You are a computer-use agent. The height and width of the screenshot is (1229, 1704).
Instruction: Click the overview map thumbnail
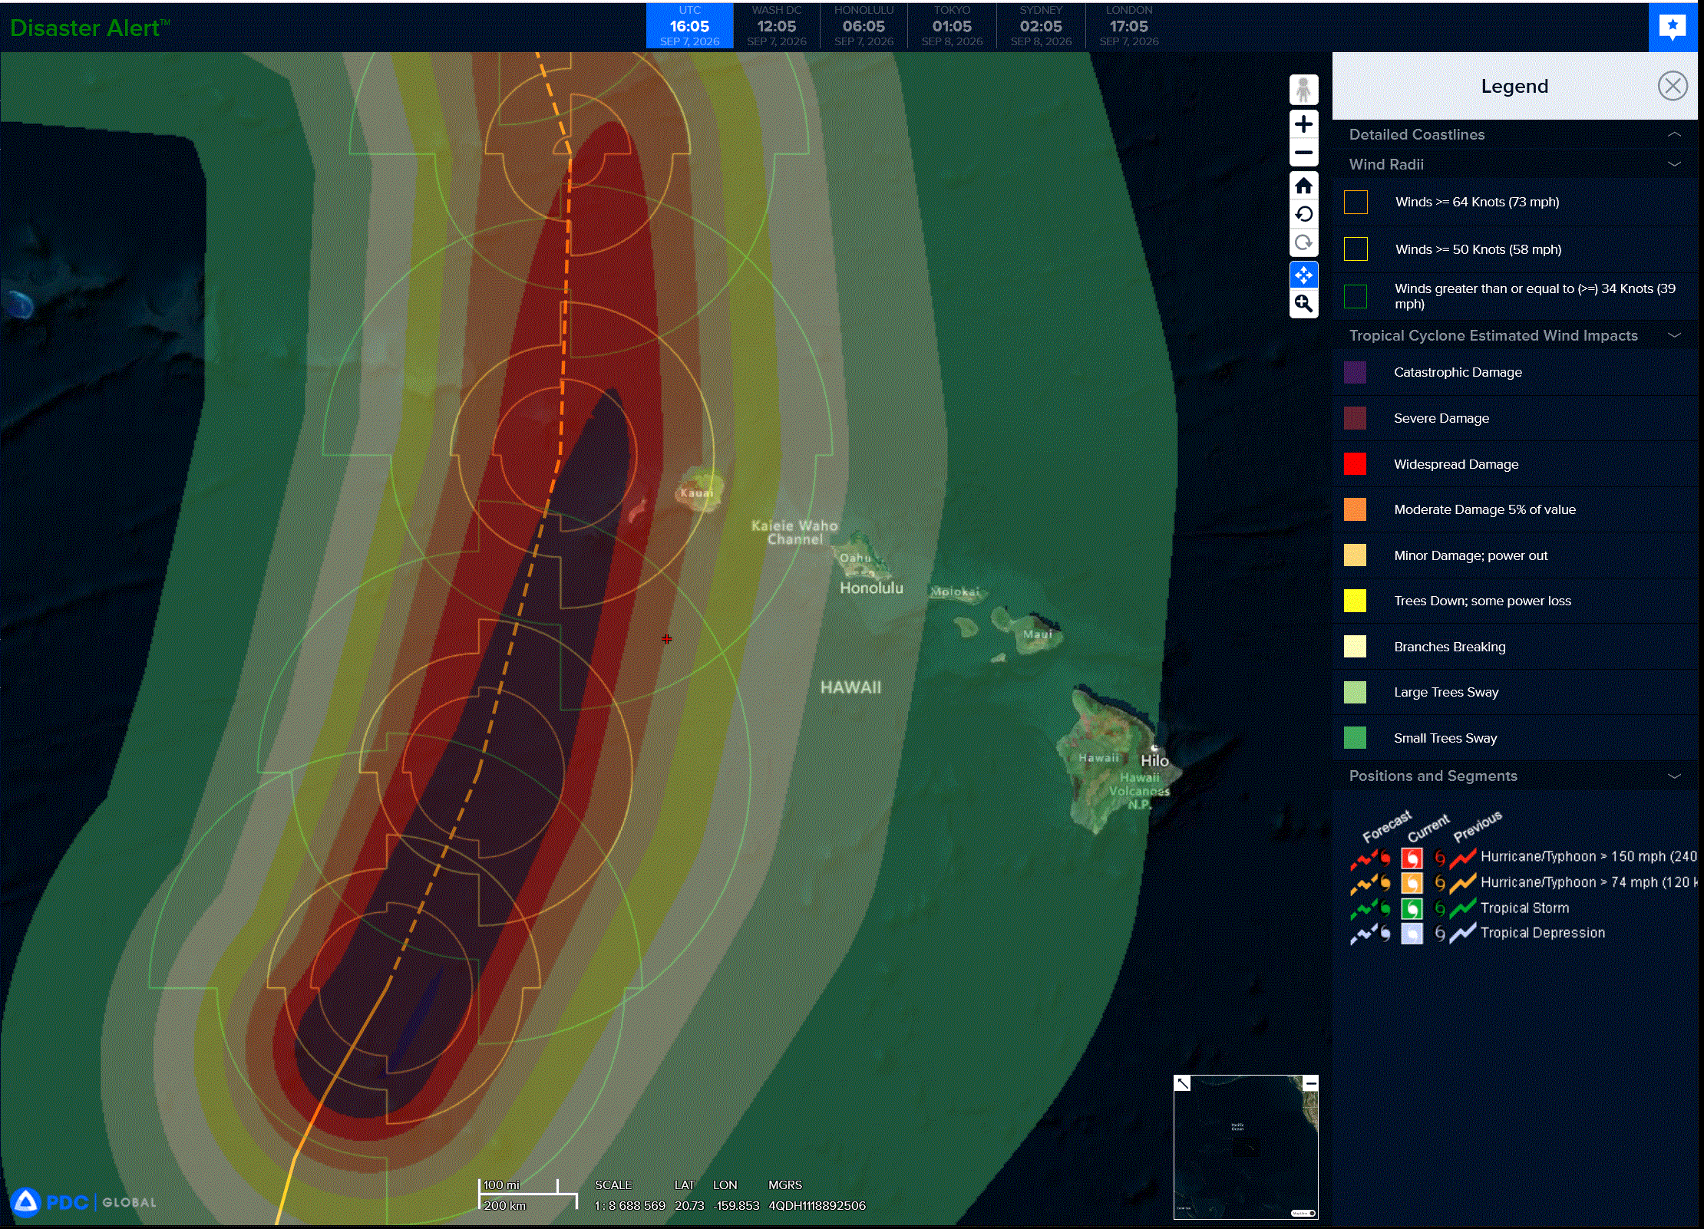pyautogui.click(x=1246, y=1147)
